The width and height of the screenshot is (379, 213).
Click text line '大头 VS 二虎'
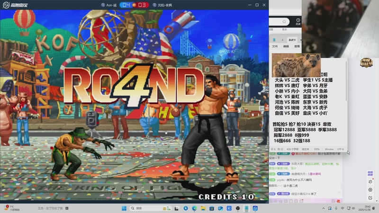287,80
